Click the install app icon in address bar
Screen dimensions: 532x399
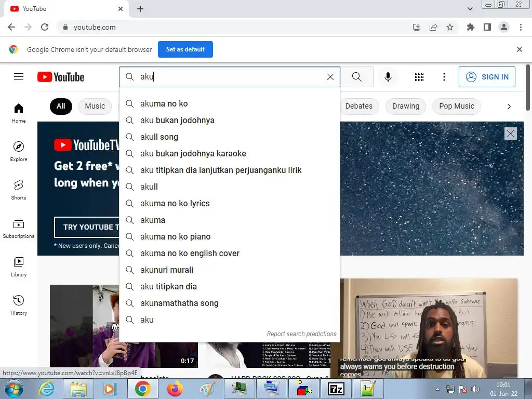[417, 27]
